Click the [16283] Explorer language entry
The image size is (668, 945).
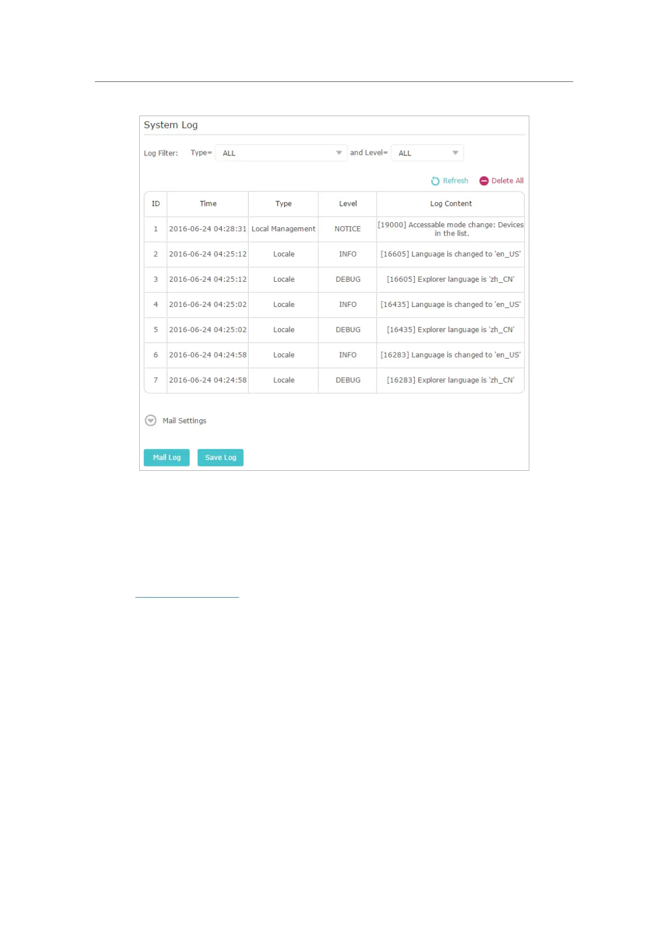pyautogui.click(x=451, y=380)
